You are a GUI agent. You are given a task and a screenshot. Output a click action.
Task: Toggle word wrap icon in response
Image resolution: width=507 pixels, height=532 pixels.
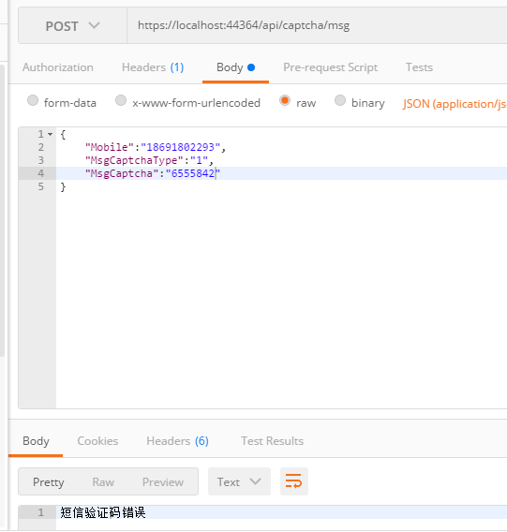(x=293, y=481)
